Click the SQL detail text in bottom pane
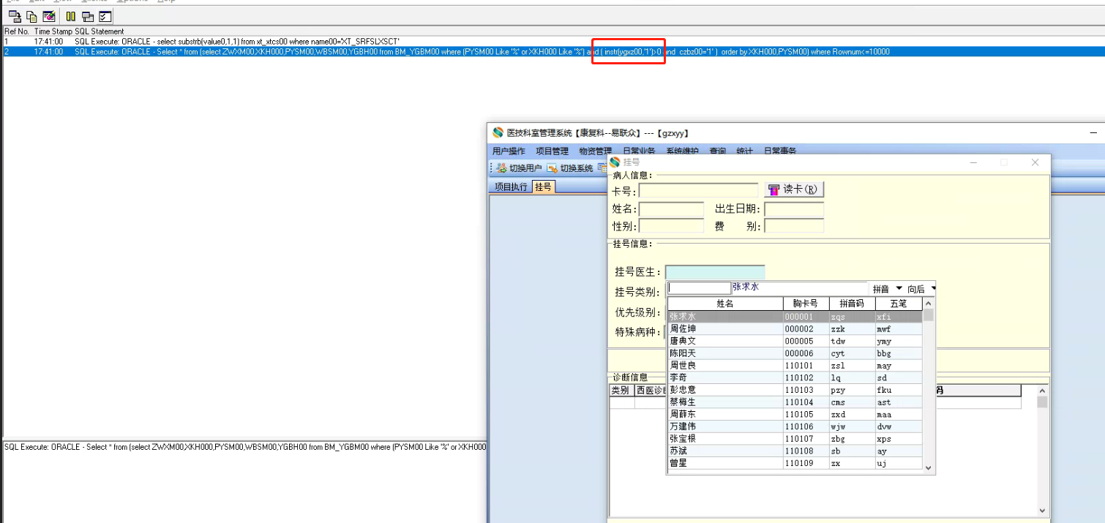 point(245,446)
